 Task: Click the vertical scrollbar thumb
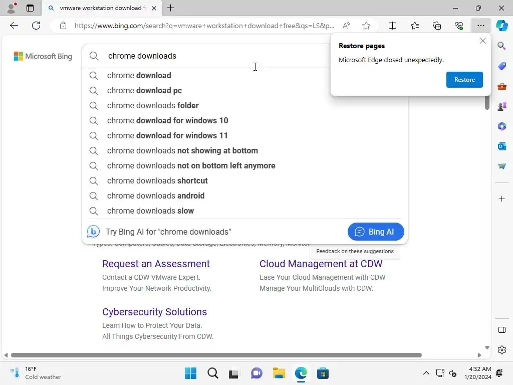[487, 102]
